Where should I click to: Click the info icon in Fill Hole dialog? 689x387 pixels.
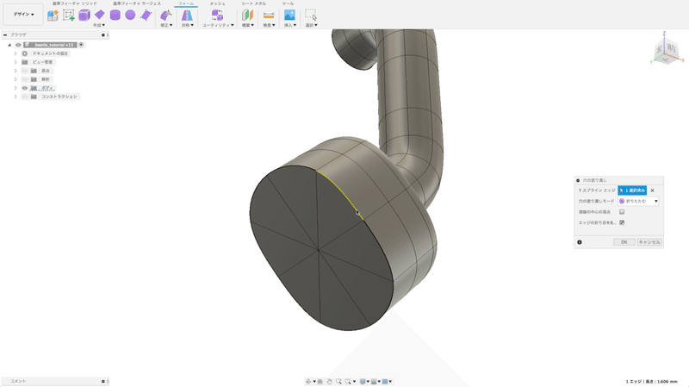580,242
